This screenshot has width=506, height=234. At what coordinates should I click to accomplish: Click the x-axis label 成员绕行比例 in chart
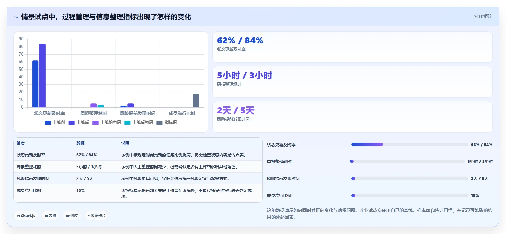(x=182, y=113)
